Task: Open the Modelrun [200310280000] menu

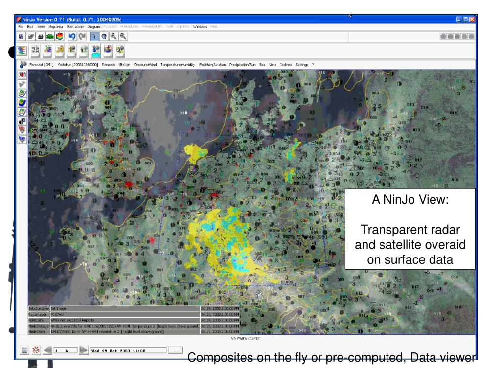Action: (x=78, y=65)
